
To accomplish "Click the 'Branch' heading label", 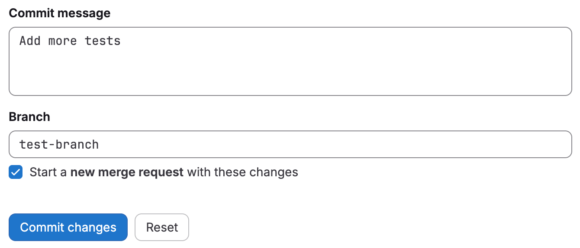I will pyautogui.click(x=29, y=117).
